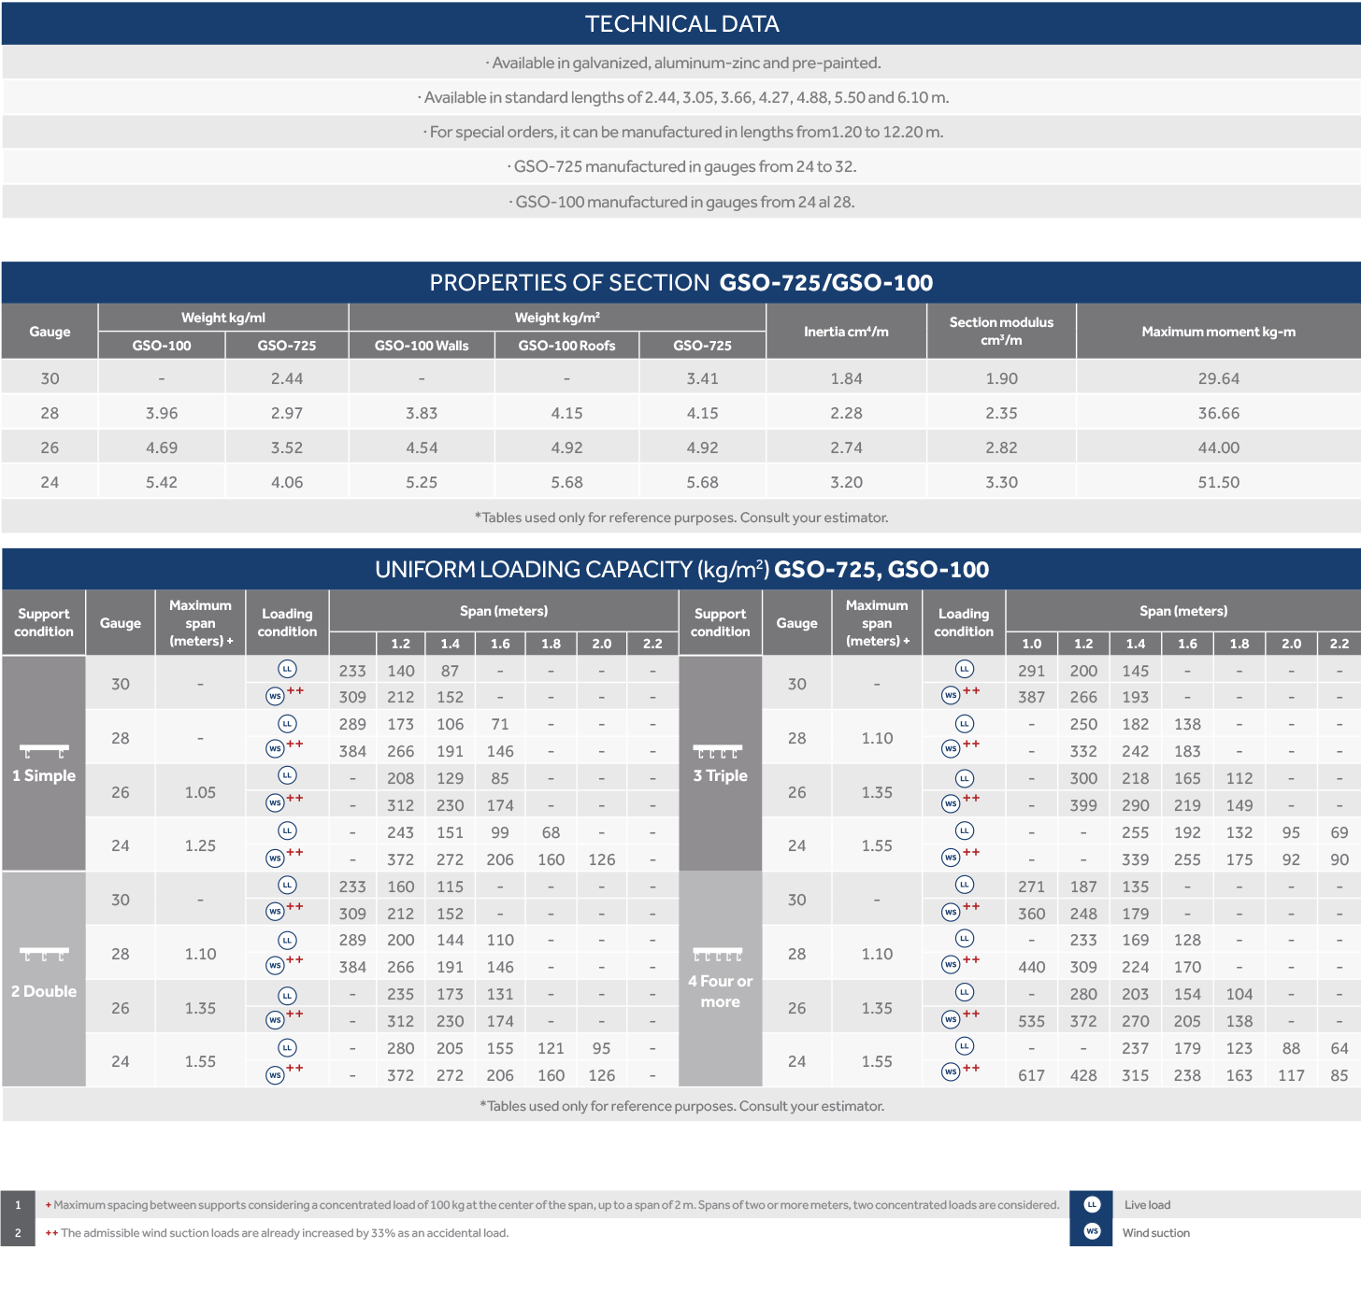Click the Maximum moment kg-m column header

coord(1218,332)
